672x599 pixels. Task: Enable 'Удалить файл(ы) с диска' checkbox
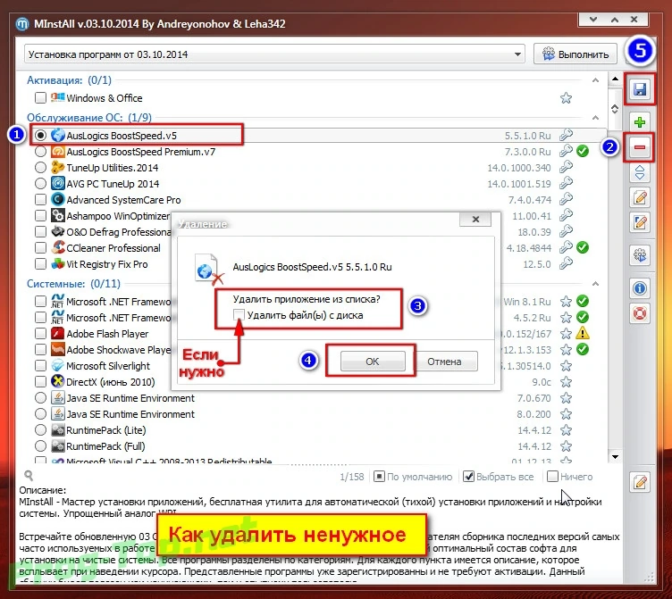pyautogui.click(x=239, y=315)
